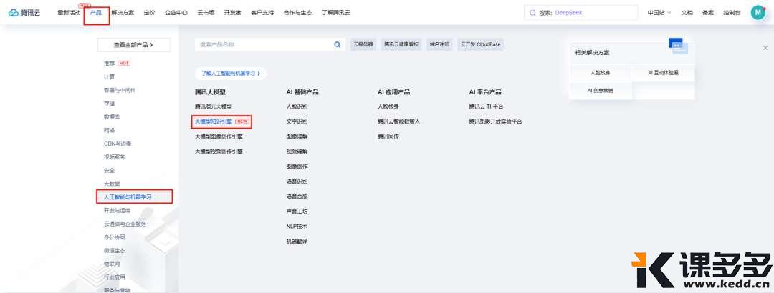This screenshot has width=774, height=293.
Task: Open 企业中心 in top navigation
Action: click(x=176, y=13)
